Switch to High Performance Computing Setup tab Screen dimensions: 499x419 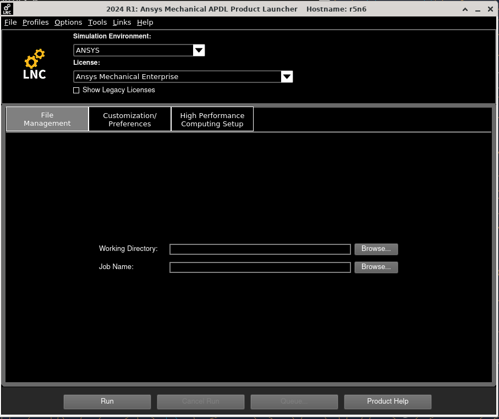click(x=212, y=119)
